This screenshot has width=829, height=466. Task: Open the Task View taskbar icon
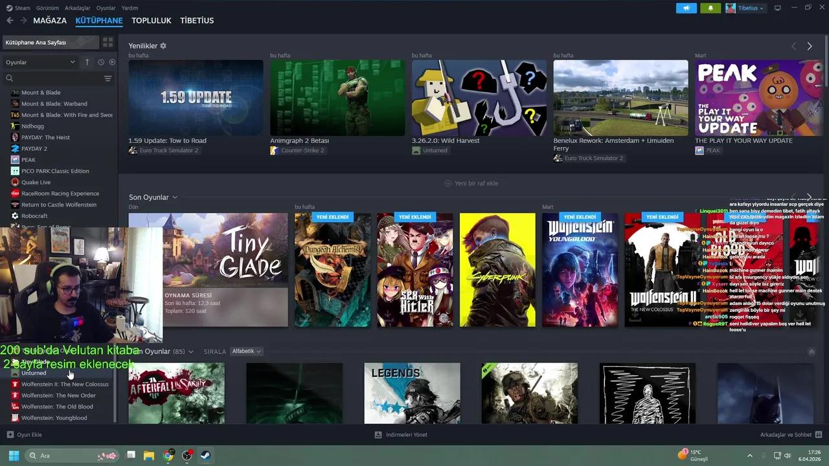[x=131, y=456]
